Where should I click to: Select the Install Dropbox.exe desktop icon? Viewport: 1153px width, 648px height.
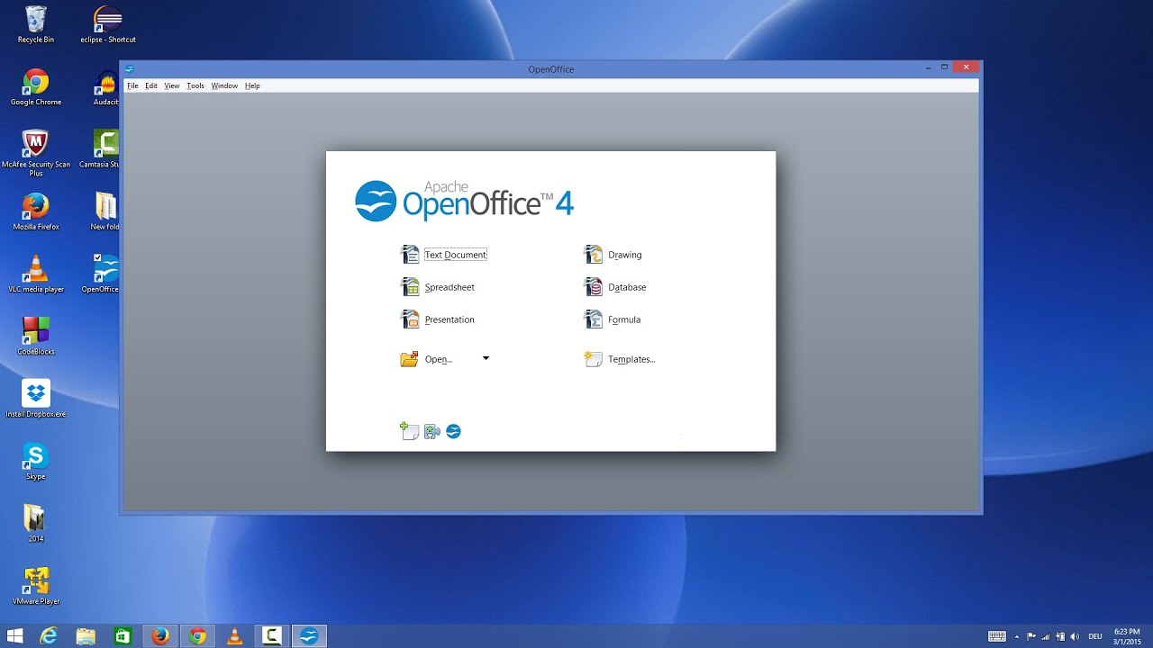point(36,399)
